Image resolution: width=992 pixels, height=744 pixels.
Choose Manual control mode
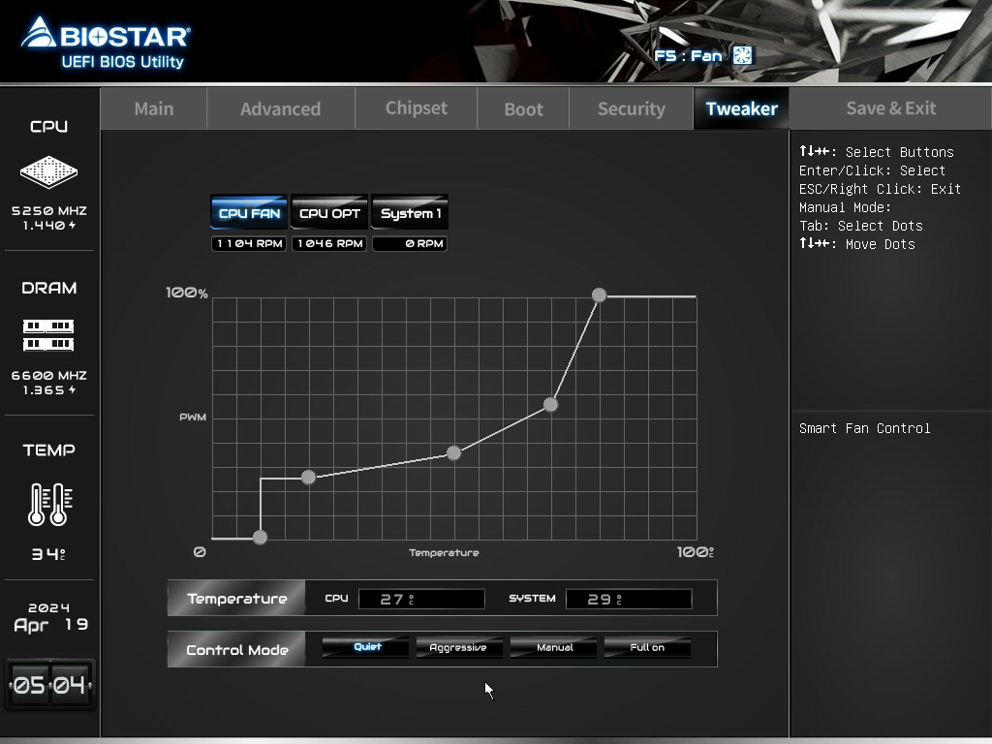553,647
